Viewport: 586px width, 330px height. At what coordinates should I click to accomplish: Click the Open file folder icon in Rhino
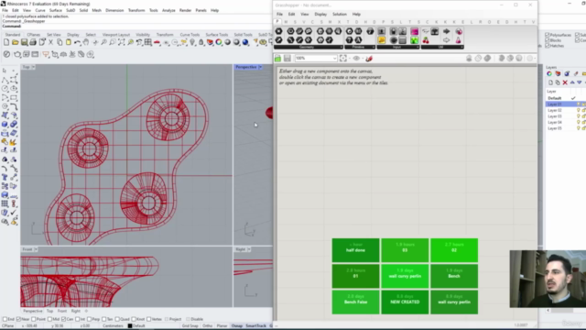point(16,42)
